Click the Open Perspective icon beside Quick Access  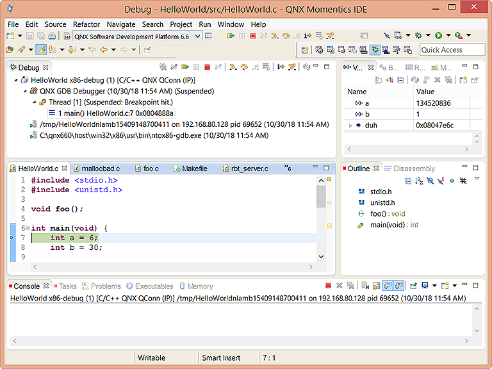(x=304, y=50)
